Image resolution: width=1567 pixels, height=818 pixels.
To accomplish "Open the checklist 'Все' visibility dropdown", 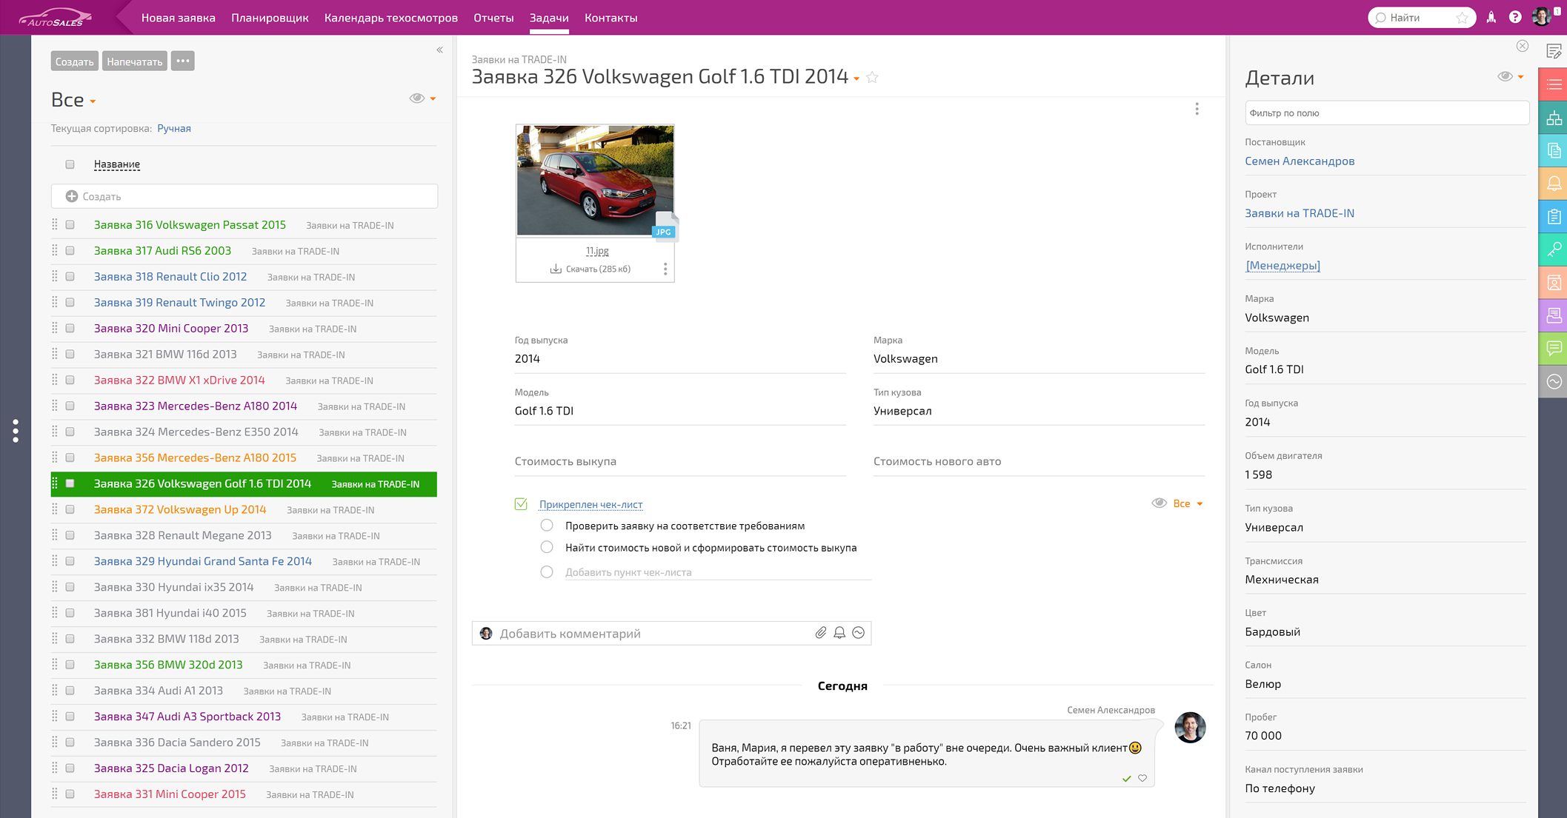I will (x=1186, y=503).
